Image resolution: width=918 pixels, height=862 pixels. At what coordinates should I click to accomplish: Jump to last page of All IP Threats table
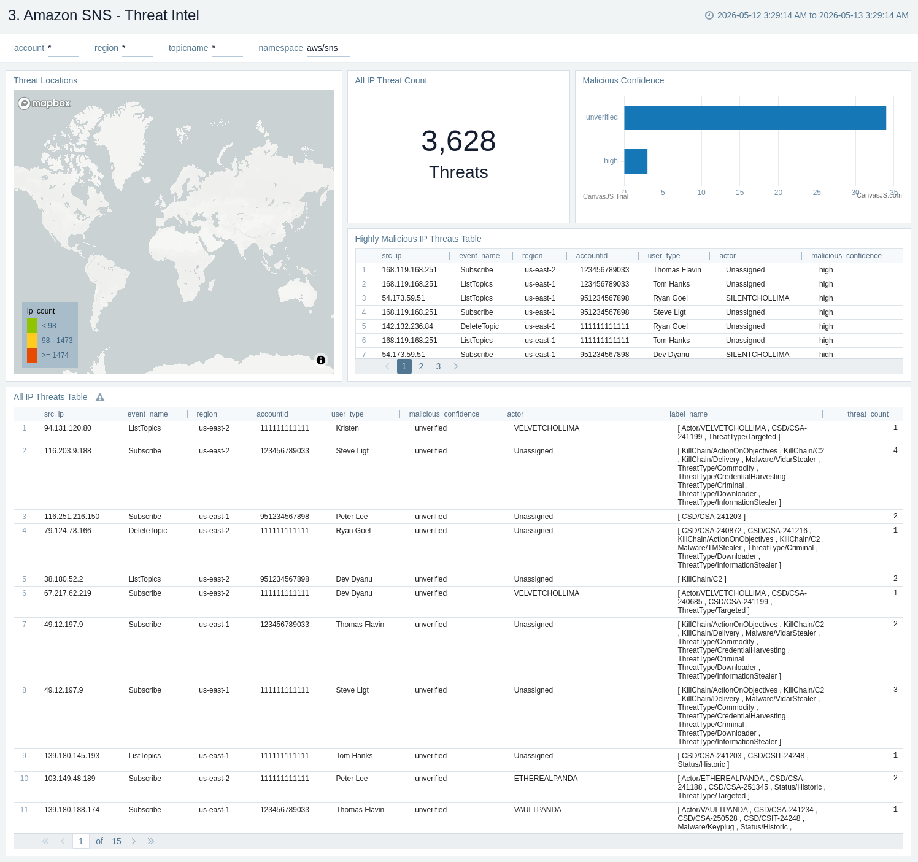[x=151, y=841]
